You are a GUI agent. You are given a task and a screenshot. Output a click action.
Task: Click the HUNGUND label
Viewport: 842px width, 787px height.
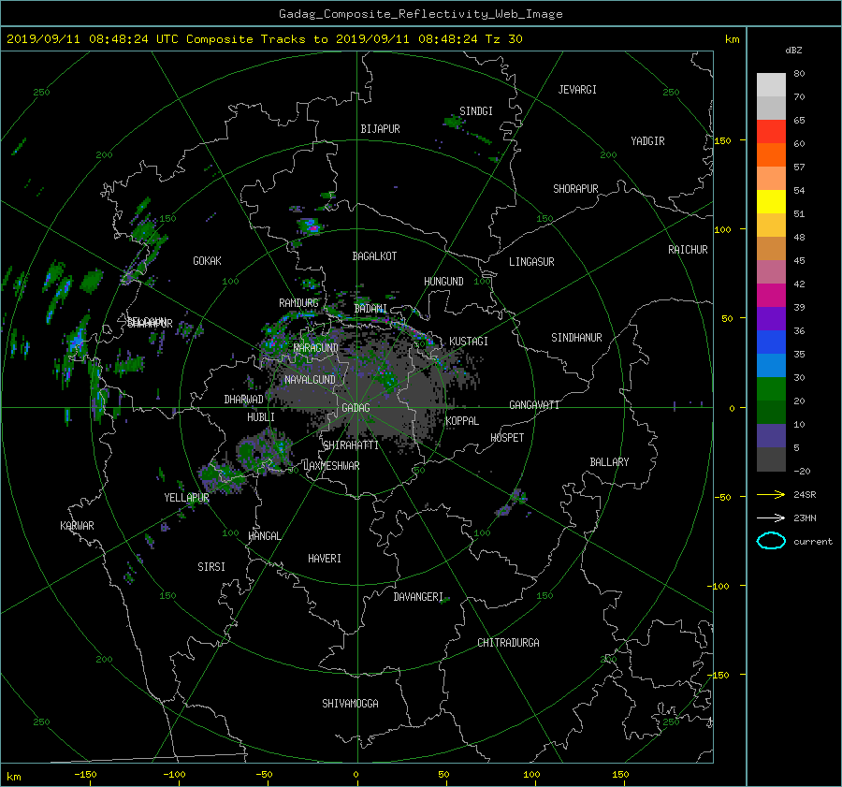443,282
